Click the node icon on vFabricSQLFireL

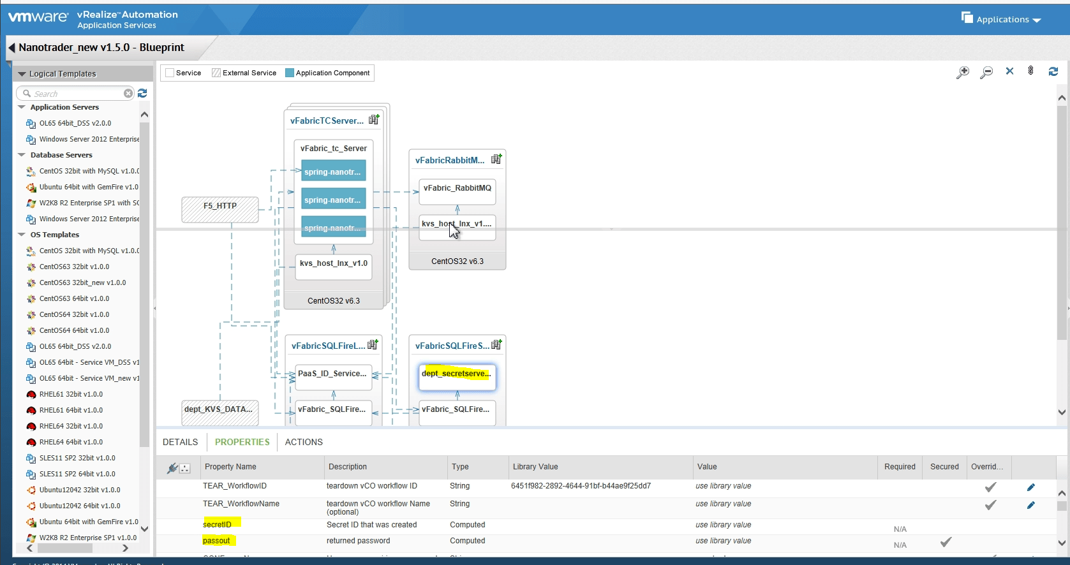(x=373, y=344)
